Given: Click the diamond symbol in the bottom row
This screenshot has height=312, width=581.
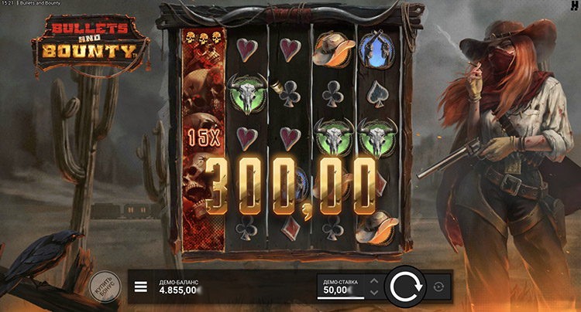Looking at the screenshot, I should 290,227.
